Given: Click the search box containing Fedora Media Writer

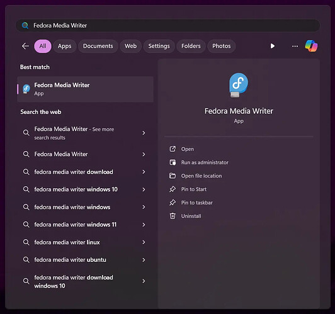Looking at the screenshot, I should pyautogui.click(x=167, y=26).
